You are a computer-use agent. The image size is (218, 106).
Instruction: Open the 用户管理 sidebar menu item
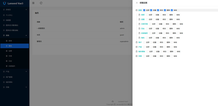tap(15, 77)
